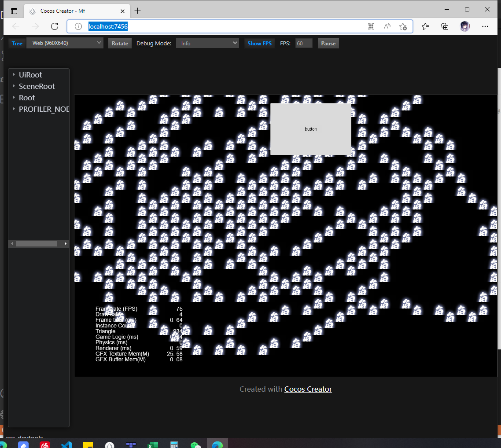Open Calculator from the taskbar
The height and width of the screenshot is (448, 501).
(174, 444)
